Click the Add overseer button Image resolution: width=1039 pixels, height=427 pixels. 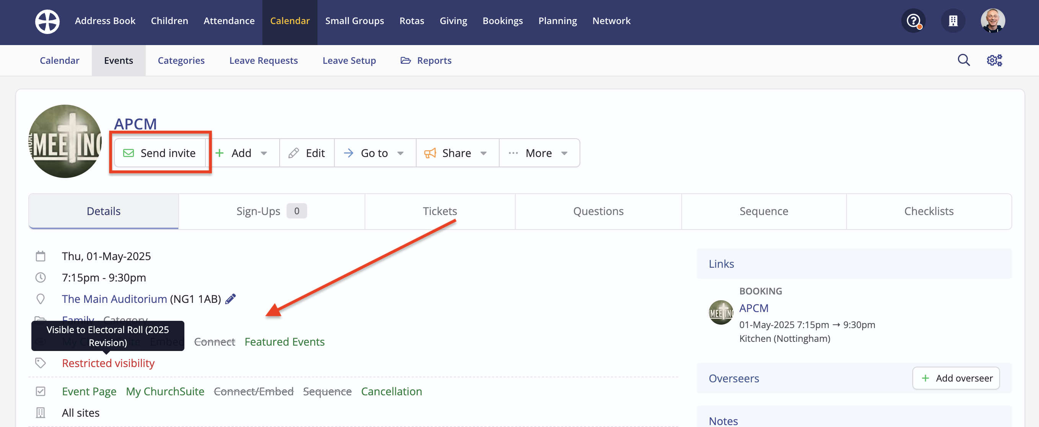click(956, 378)
